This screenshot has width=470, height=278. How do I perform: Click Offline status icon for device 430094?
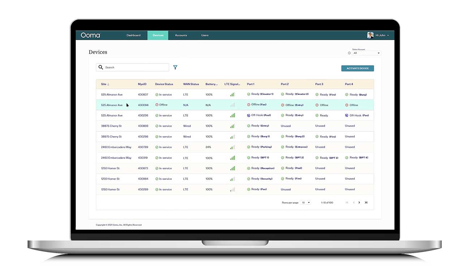tap(157, 105)
